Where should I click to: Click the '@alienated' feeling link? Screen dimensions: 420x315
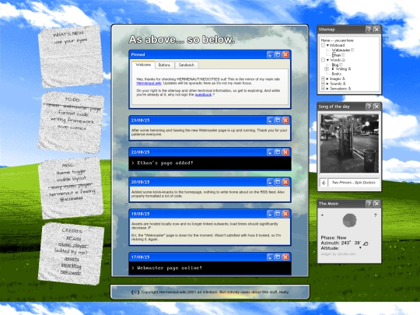(x=72, y=199)
